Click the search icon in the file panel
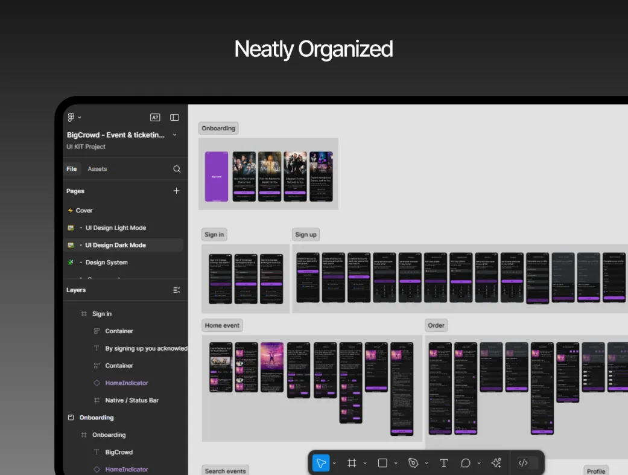The height and width of the screenshot is (475, 628). [x=177, y=169]
